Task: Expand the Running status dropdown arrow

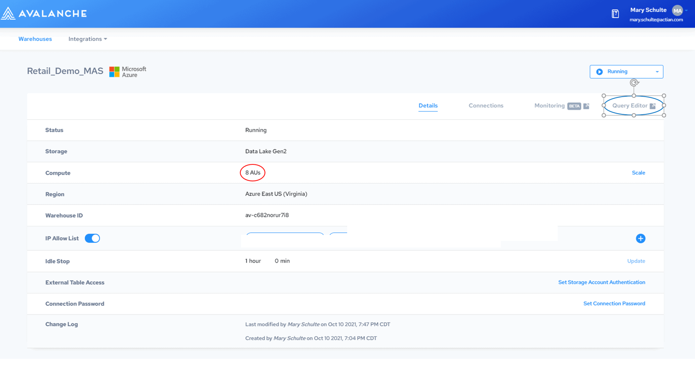Action: tap(658, 71)
